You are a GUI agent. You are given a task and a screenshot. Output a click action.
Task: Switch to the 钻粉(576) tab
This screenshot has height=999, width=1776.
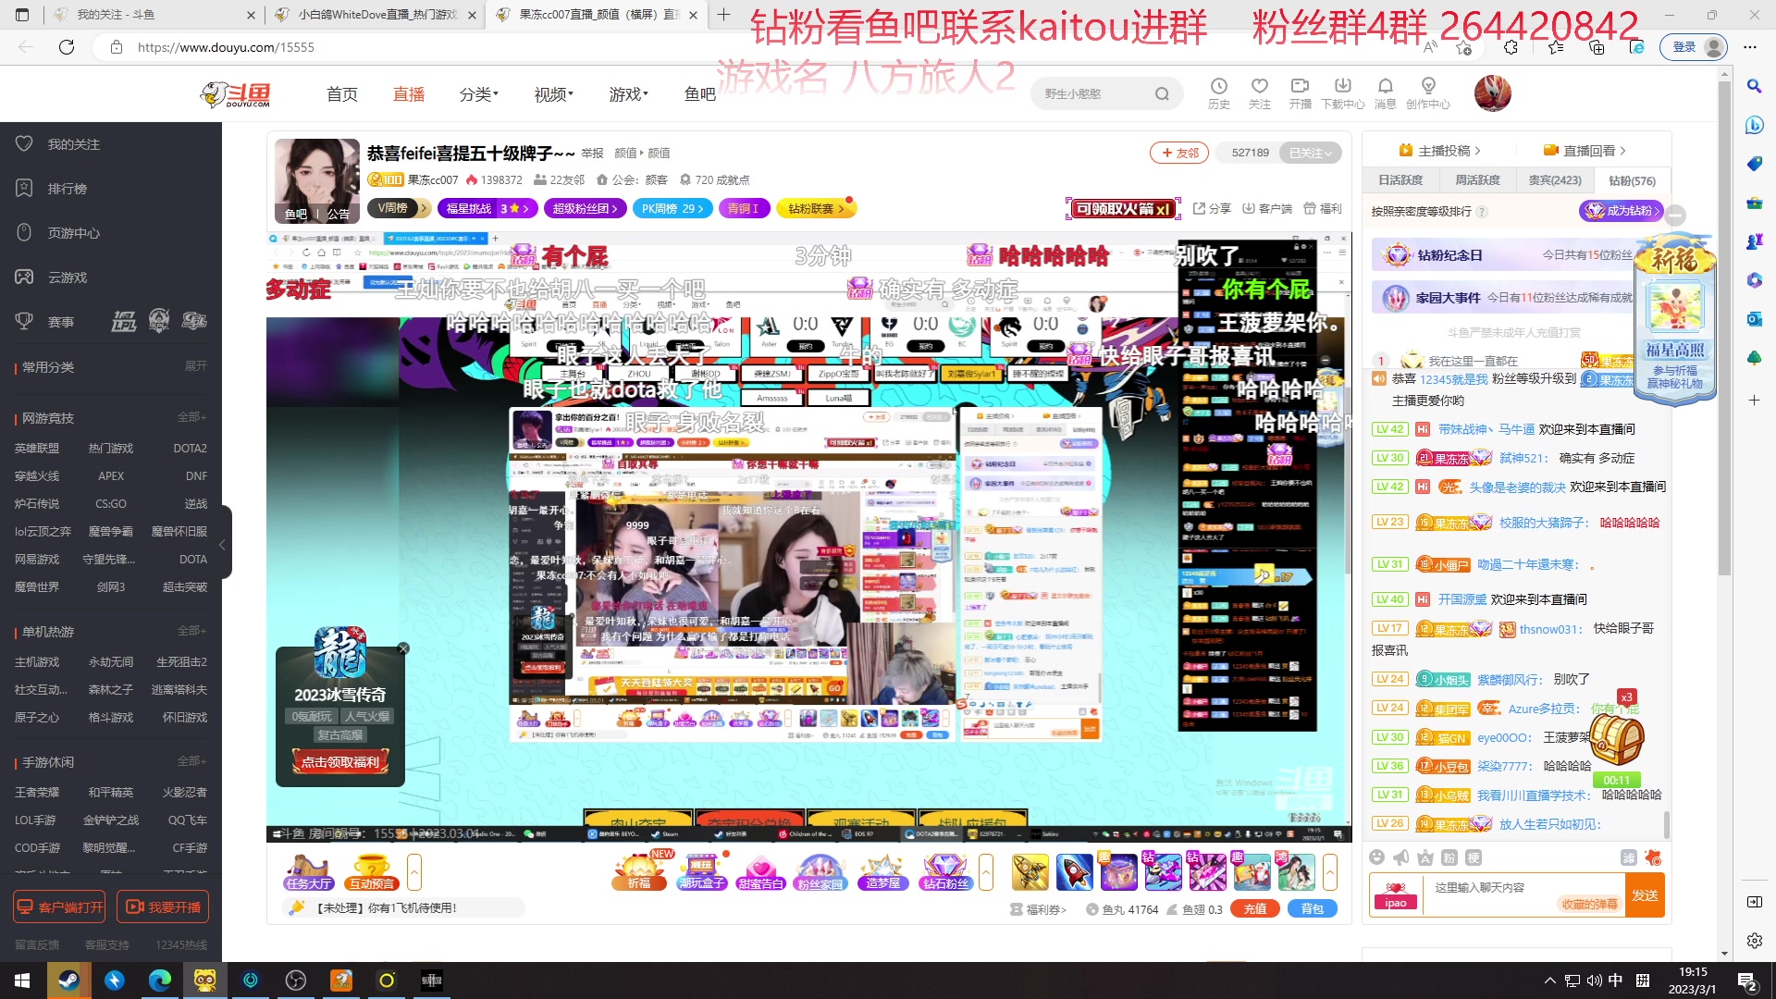click(1634, 179)
